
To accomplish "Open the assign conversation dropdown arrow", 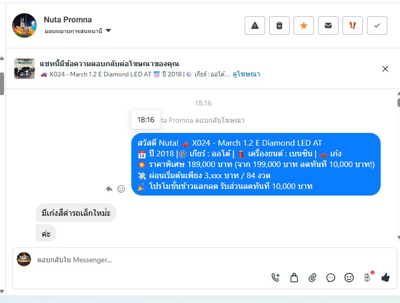I will (x=108, y=31).
